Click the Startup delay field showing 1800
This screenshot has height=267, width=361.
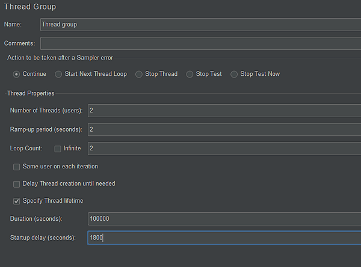click(x=224, y=238)
